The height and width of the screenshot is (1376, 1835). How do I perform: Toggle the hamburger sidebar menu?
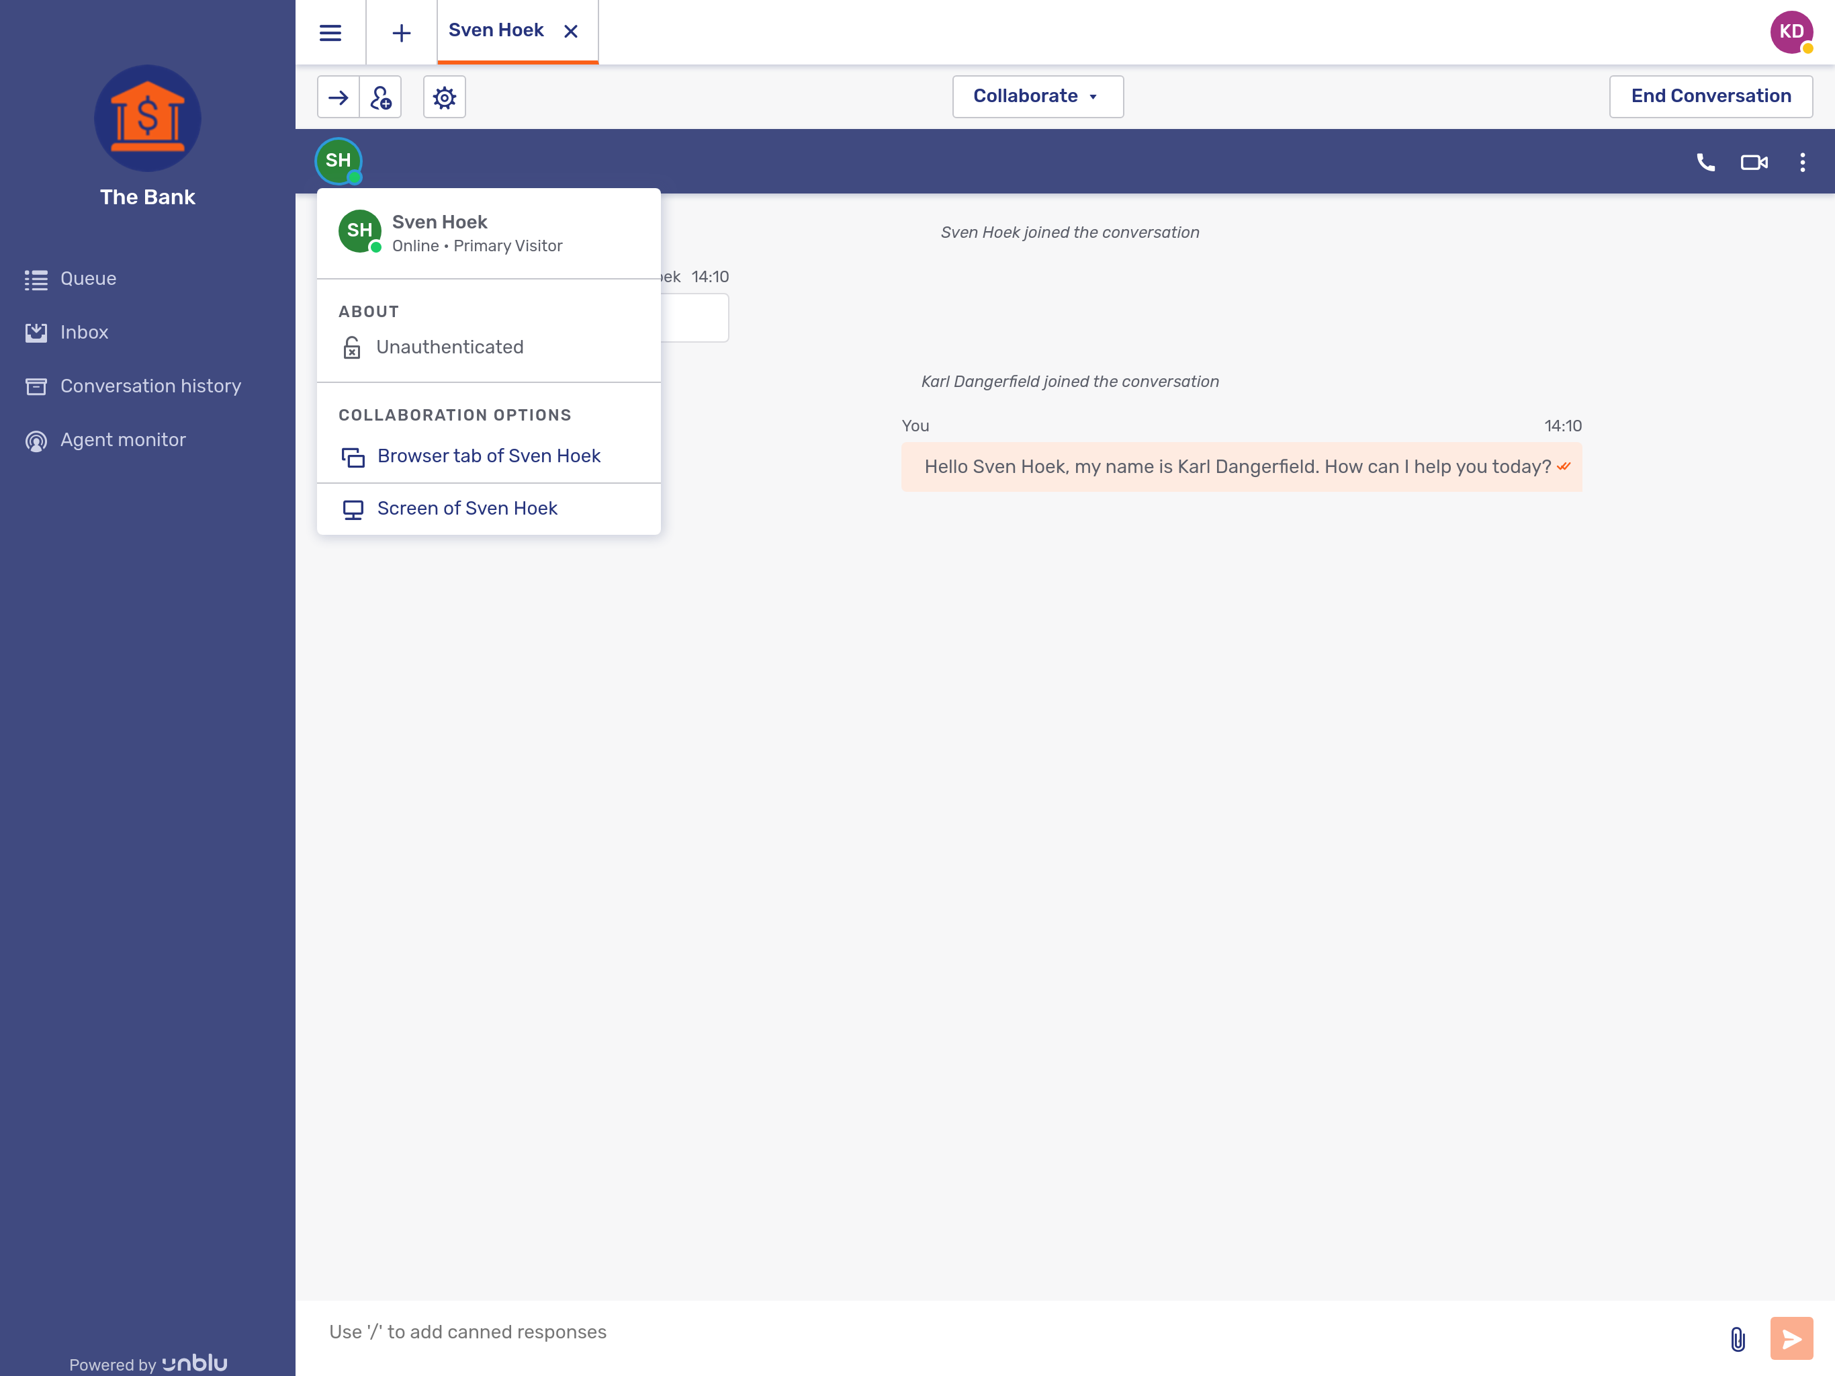point(330,32)
